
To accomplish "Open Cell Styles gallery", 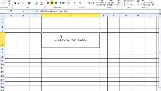I will (118, 3).
